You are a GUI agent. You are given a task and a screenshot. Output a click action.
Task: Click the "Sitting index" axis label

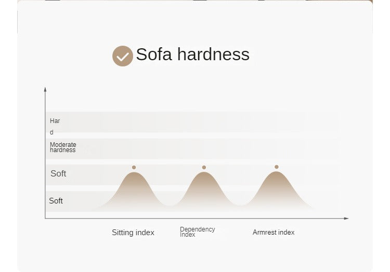point(133,233)
